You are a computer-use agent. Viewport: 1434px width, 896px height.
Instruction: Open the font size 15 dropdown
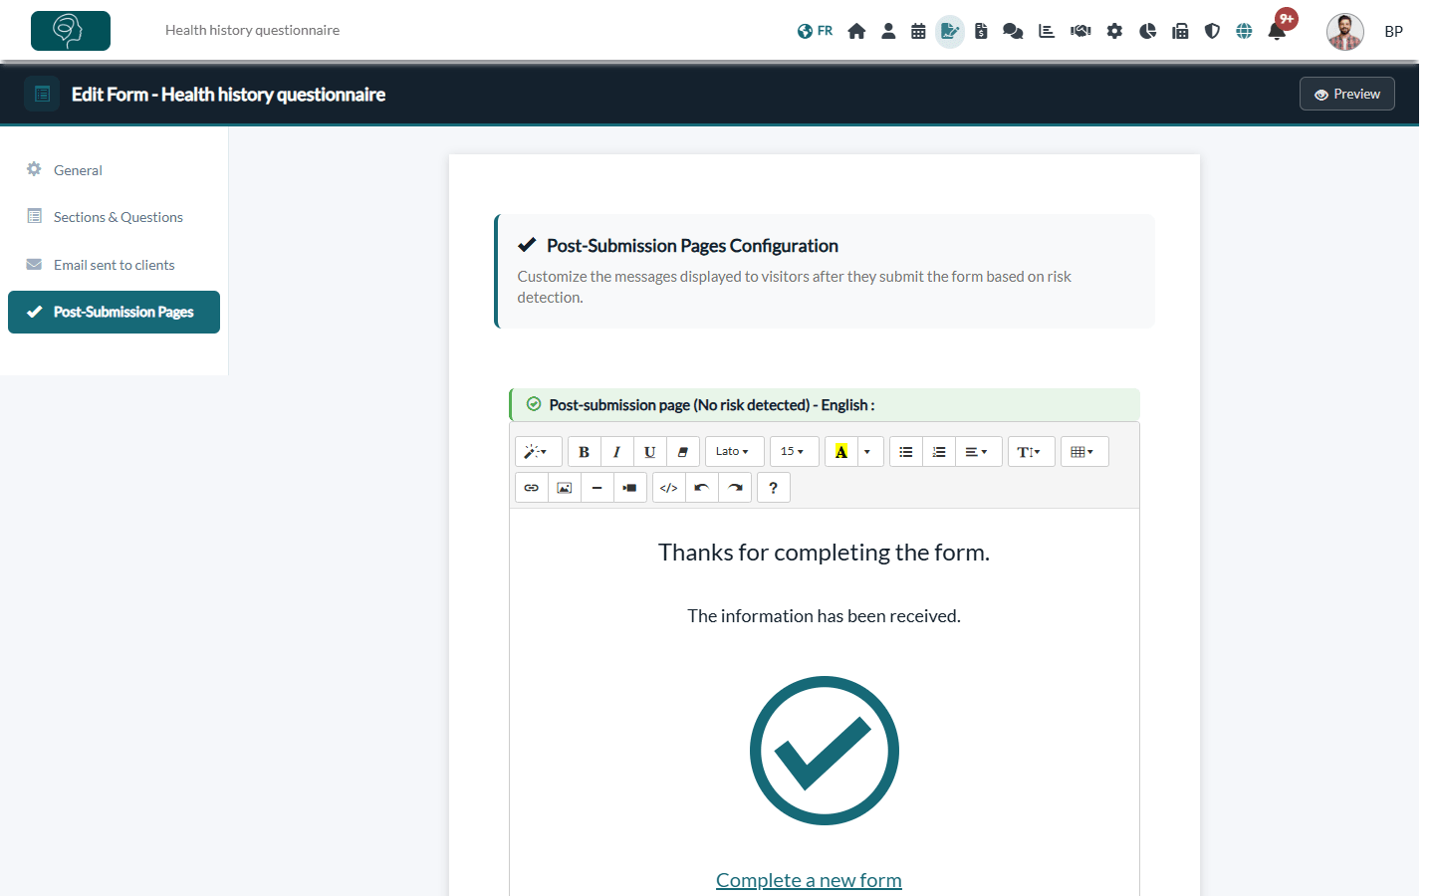tap(795, 452)
